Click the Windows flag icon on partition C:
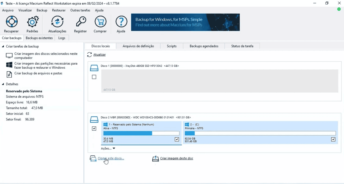 (x=187, y=125)
